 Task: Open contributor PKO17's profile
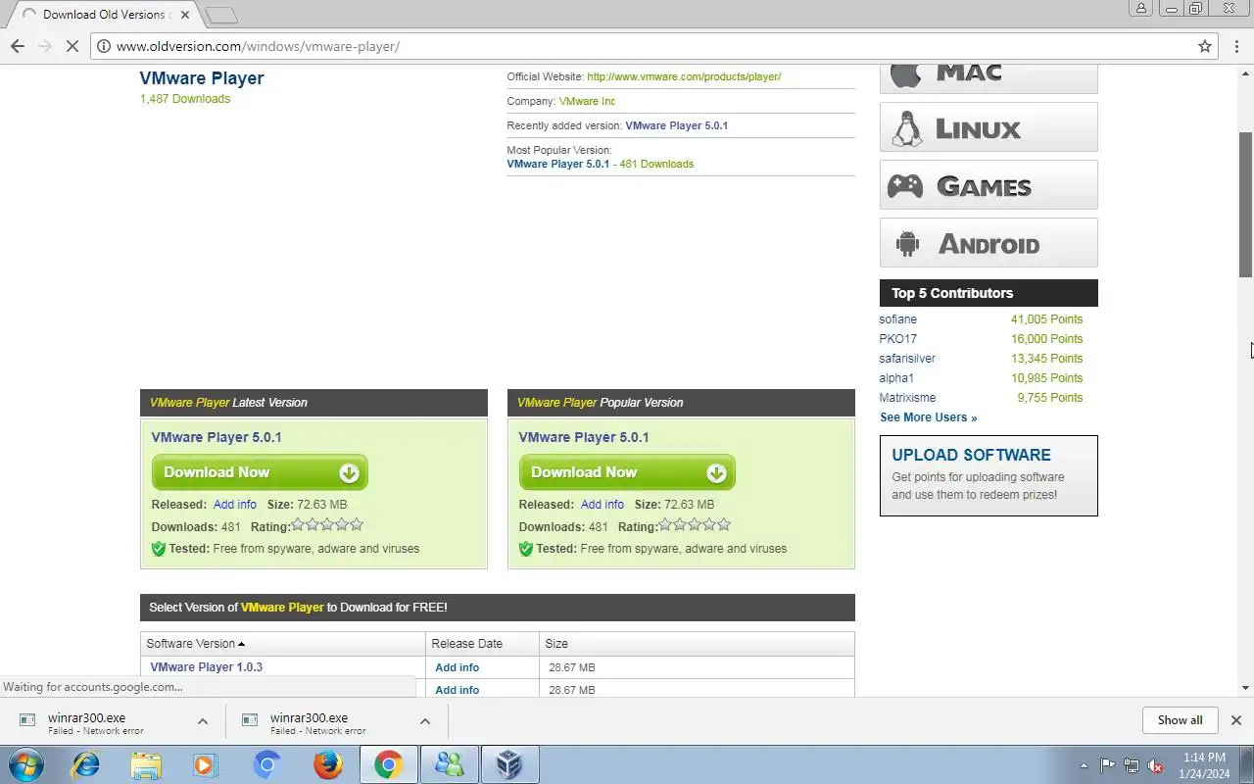pos(898,339)
